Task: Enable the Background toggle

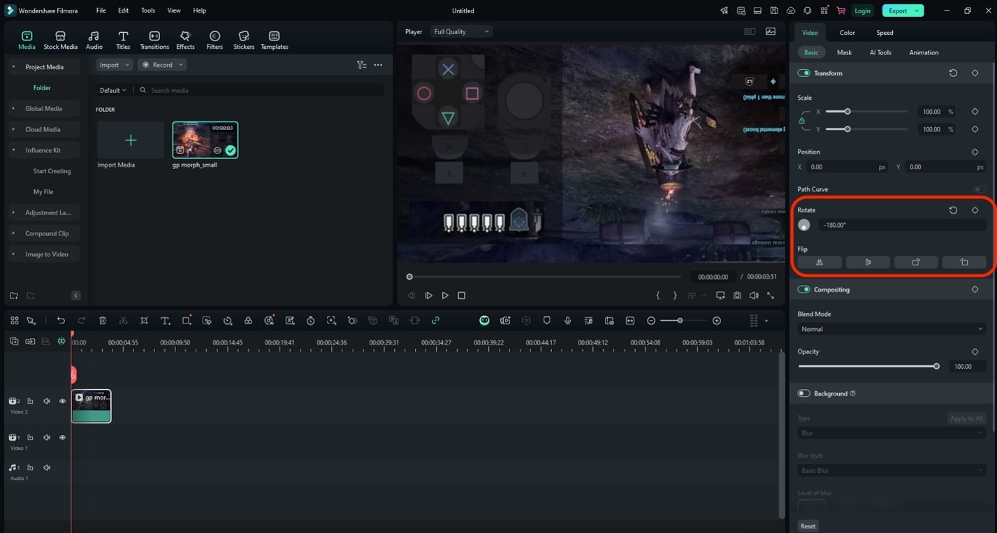Action: pyautogui.click(x=803, y=393)
